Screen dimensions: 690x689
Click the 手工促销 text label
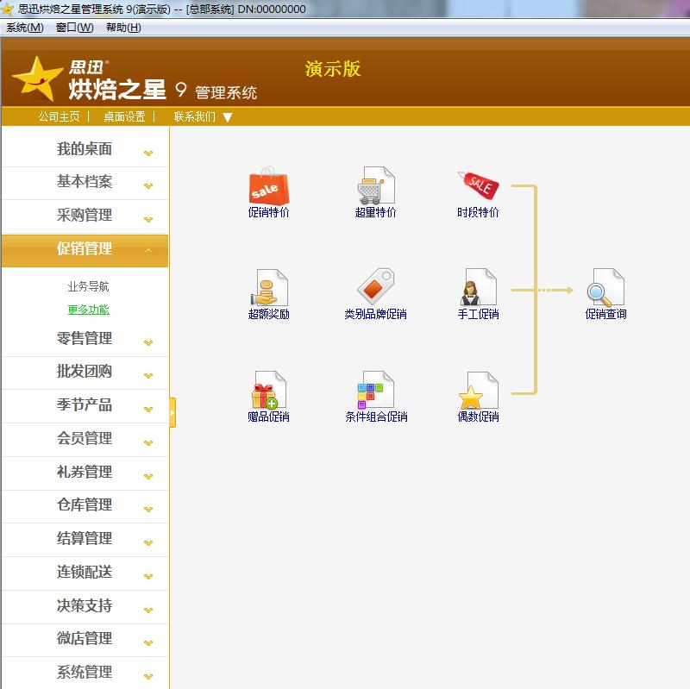[479, 314]
